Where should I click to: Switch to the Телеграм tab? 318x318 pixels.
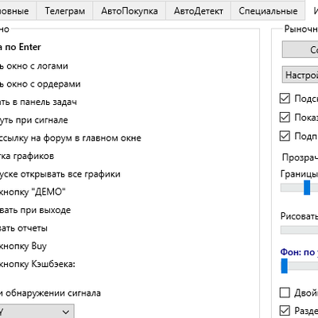click(x=64, y=10)
